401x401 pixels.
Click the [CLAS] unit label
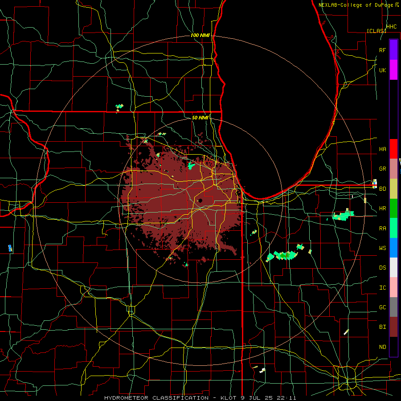[376, 31]
